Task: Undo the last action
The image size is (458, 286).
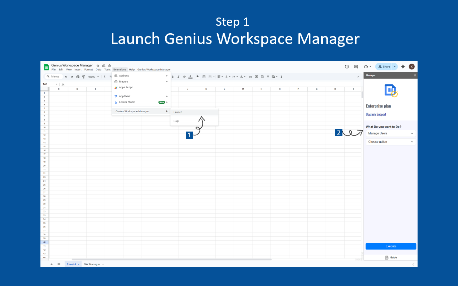Action: pos(66,77)
